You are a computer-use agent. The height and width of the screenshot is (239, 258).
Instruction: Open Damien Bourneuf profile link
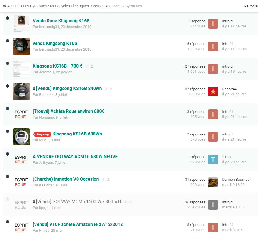[x=236, y=179]
